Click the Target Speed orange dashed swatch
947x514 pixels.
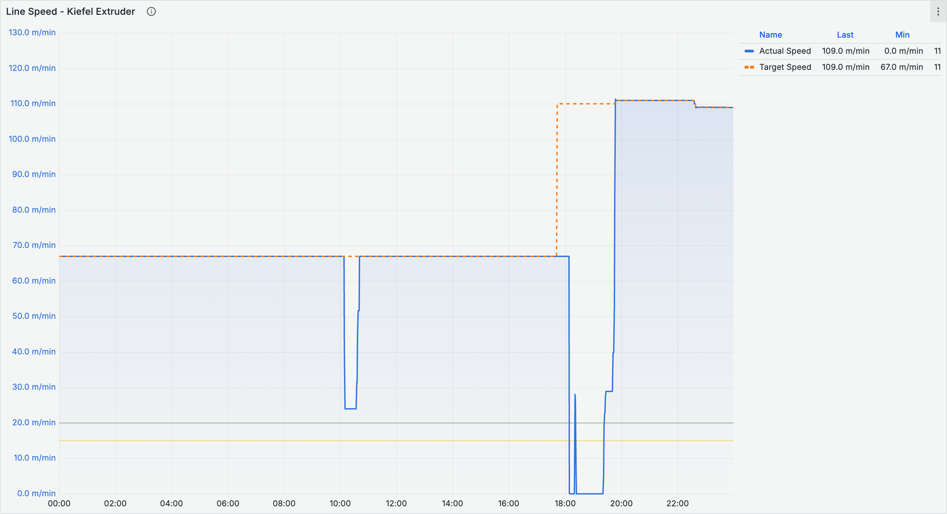pyautogui.click(x=749, y=67)
